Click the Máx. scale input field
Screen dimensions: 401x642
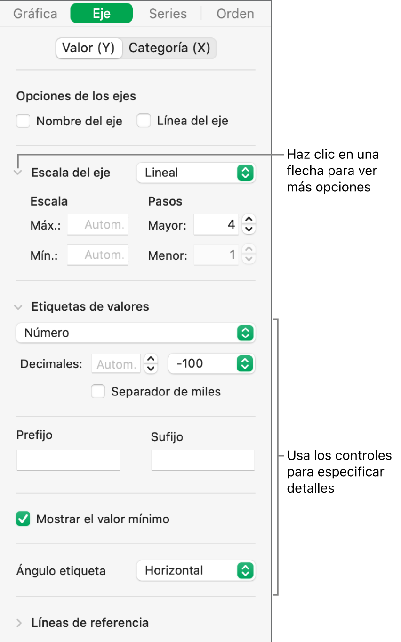[97, 225]
